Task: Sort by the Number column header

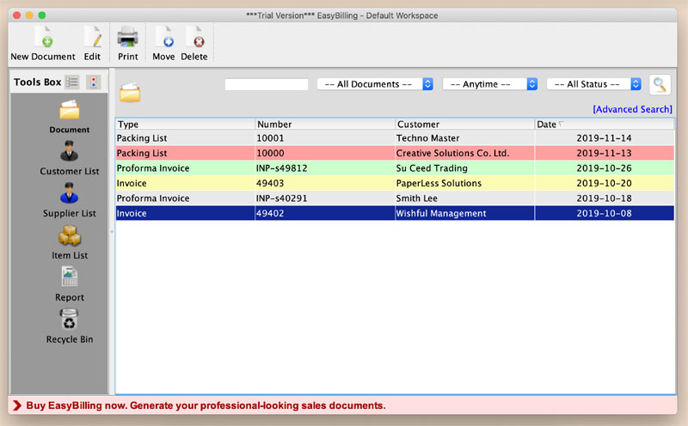Action: (x=325, y=124)
